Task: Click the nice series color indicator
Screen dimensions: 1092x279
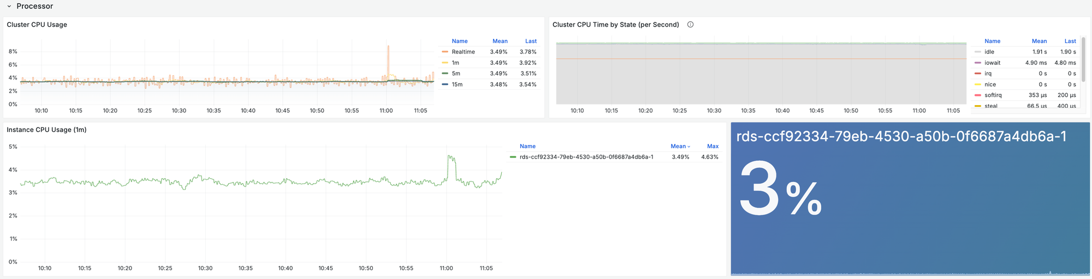Action: point(977,84)
